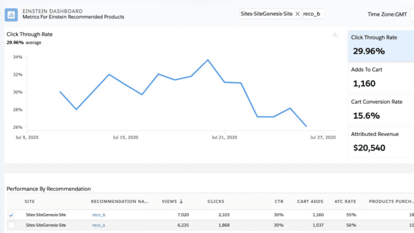Open the reco_a recommendation link
Viewport: 414px width, 233px height.
(x=99, y=225)
